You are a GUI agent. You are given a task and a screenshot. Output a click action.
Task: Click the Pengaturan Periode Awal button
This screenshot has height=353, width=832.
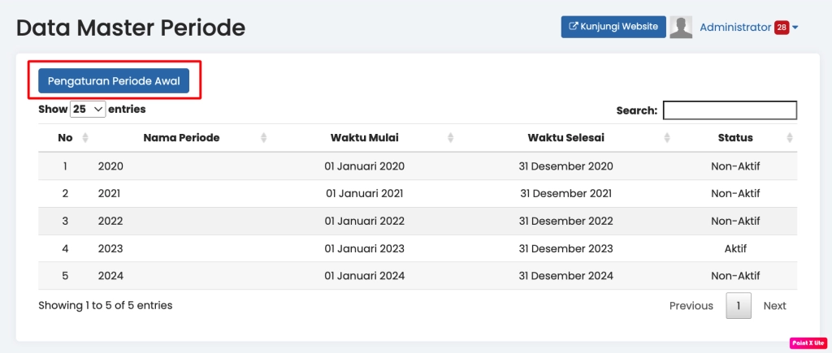click(114, 81)
